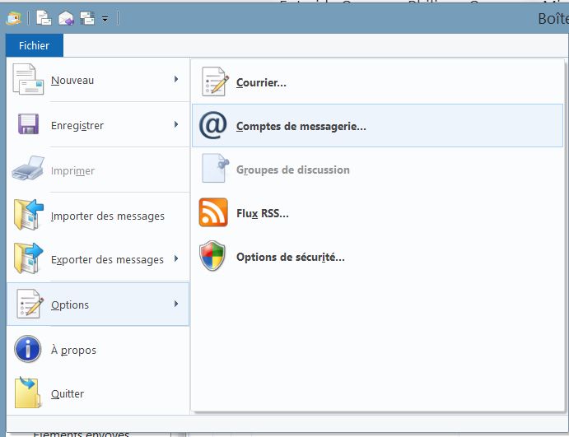Expand the Exporter des messages submenu arrow
569x437 pixels.
176,258
